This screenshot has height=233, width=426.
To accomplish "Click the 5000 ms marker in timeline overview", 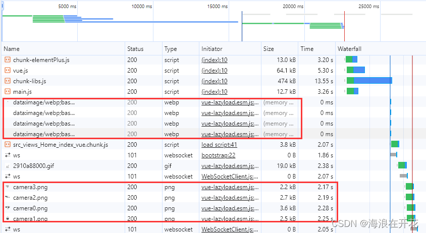I will [x=67, y=6].
